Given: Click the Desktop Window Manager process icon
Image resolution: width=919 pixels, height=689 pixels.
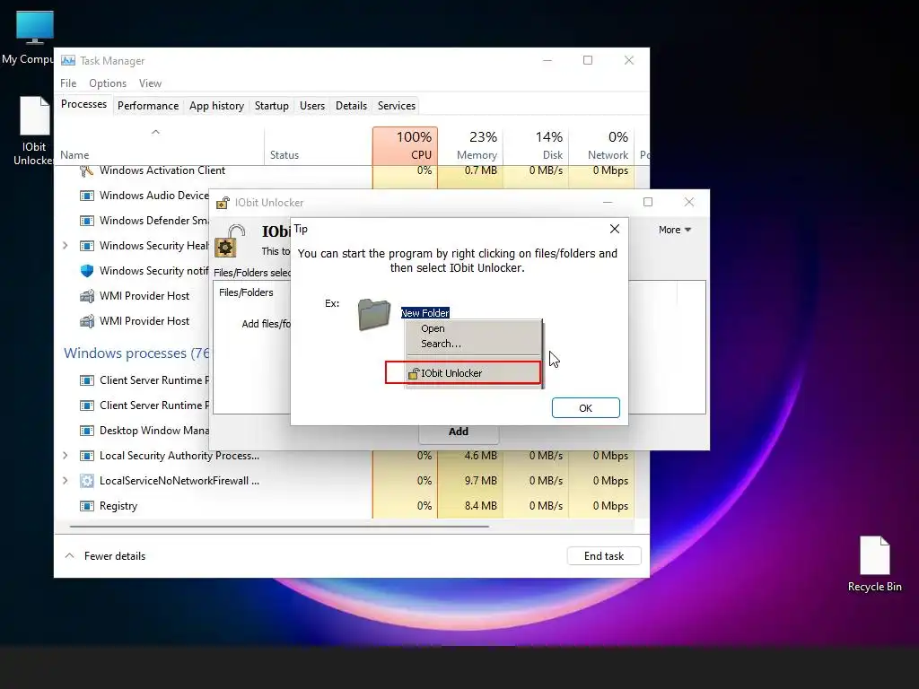Looking at the screenshot, I should (87, 431).
